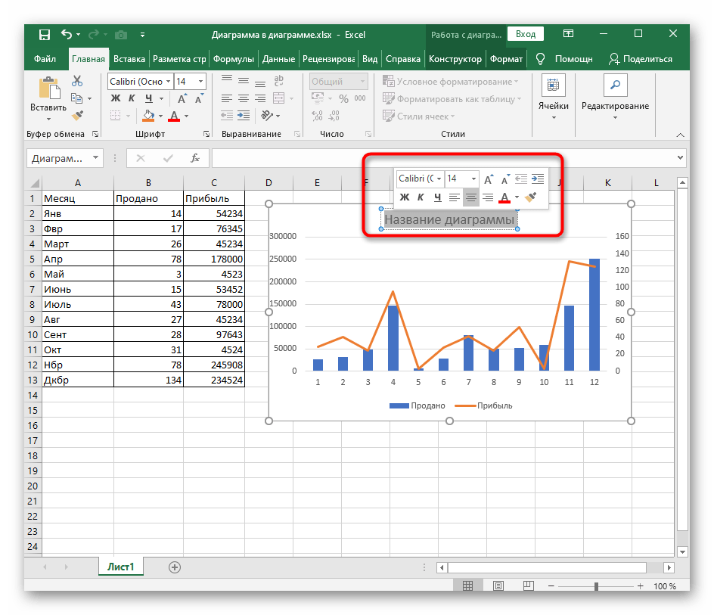
Task: Click cell B13 with value 134
Action: coord(148,380)
